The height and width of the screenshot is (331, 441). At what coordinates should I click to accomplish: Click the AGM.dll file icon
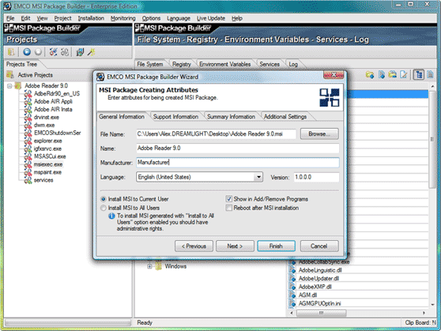(x=292, y=295)
